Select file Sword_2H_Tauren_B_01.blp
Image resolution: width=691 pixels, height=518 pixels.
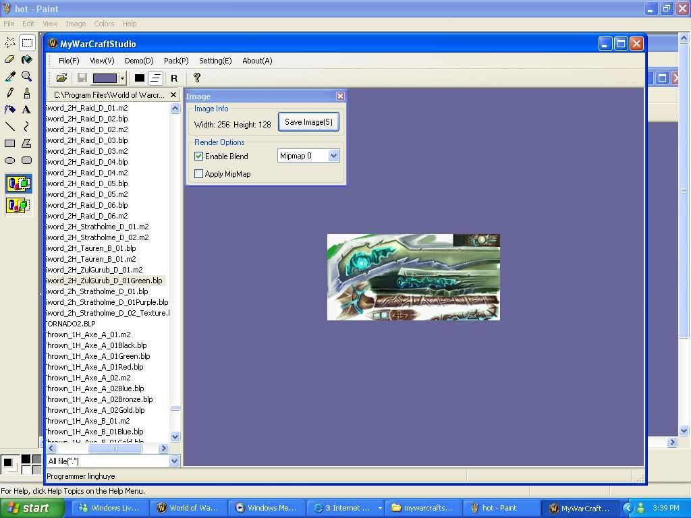91,248
